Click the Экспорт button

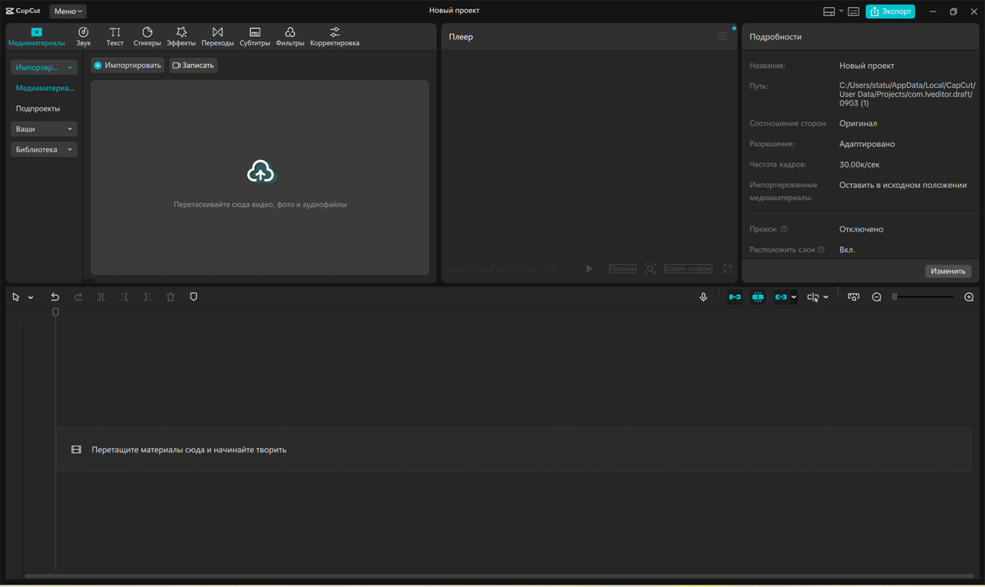click(890, 11)
